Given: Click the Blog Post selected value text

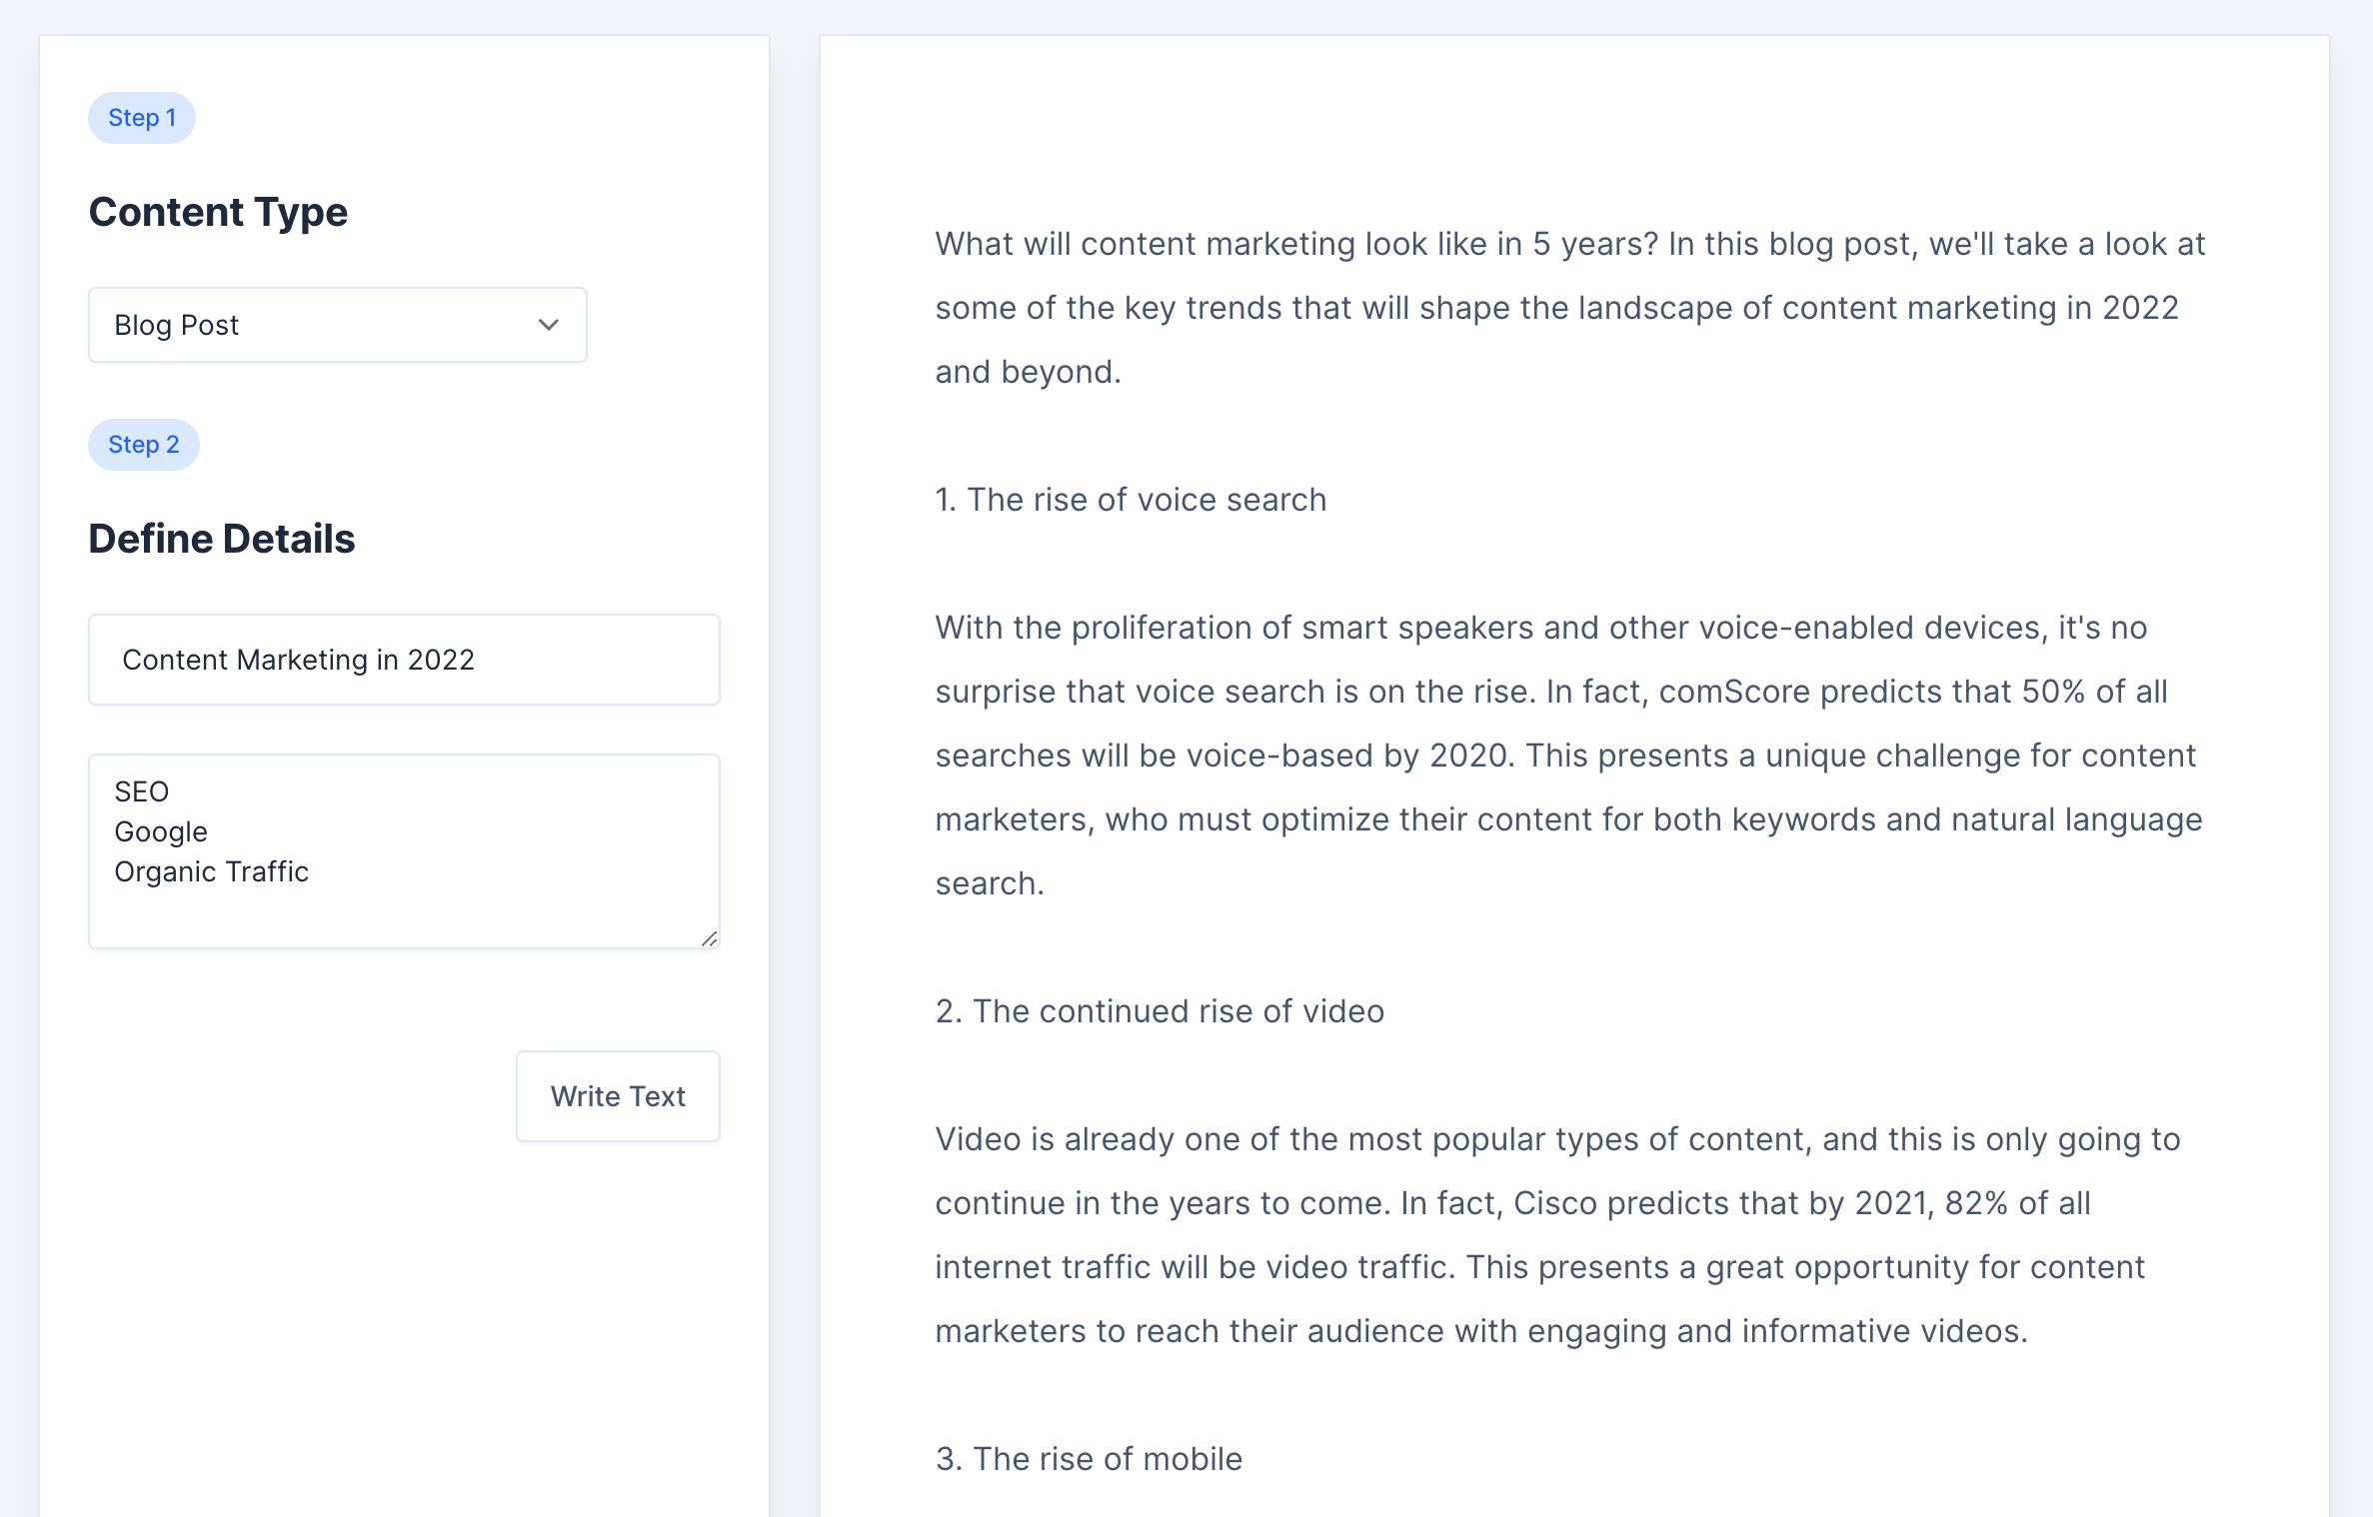Looking at the screenshot, I should (x=176, y=325).
